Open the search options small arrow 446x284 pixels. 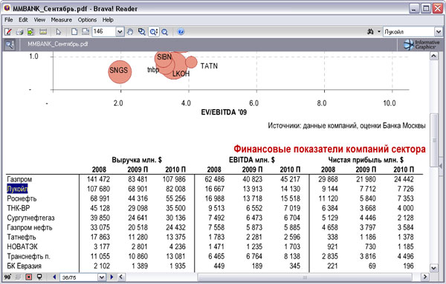[x=378, y=31]
